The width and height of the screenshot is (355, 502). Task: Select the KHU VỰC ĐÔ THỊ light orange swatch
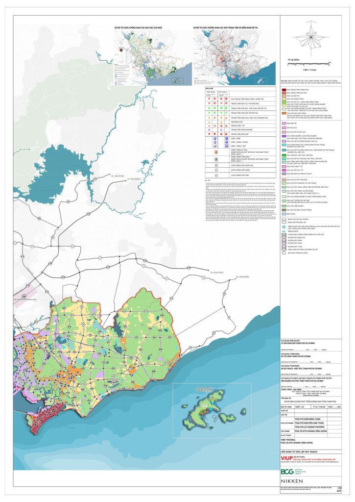(x=284, y=96)
